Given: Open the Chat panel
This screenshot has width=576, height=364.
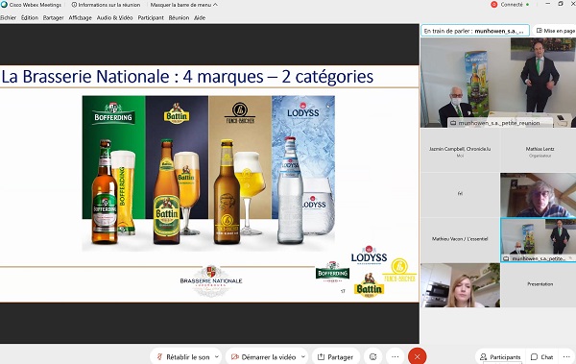Looking at the screenshot, I should tap(541, 356).
